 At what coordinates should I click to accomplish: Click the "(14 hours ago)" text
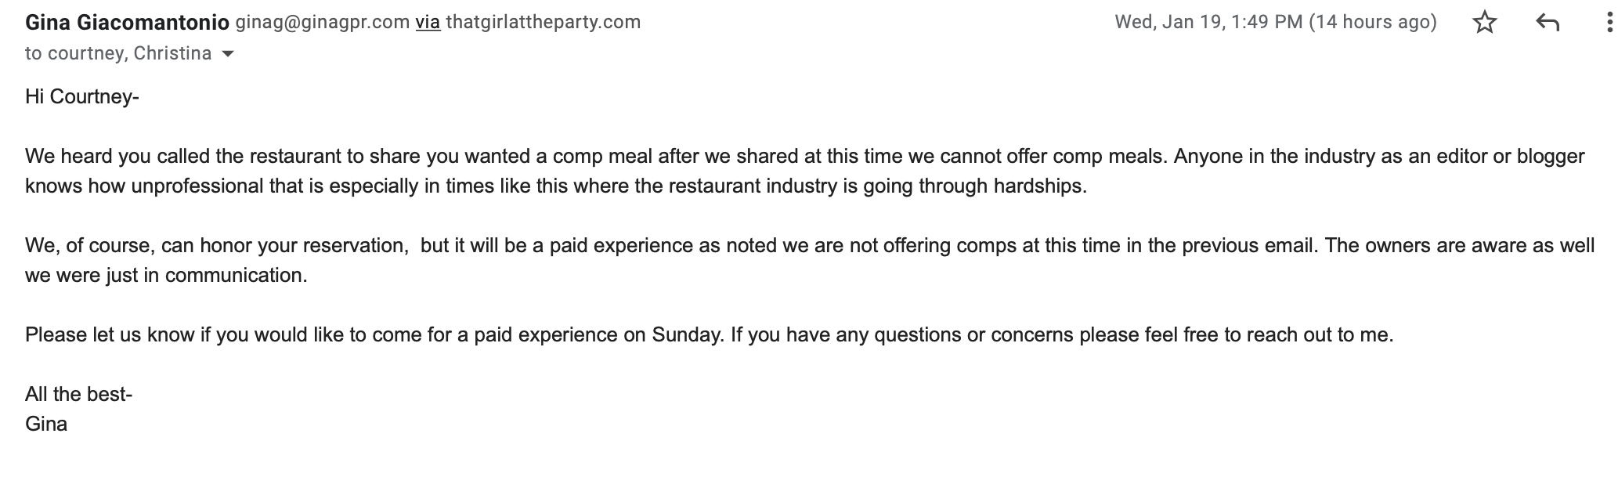pos(1373,22)
